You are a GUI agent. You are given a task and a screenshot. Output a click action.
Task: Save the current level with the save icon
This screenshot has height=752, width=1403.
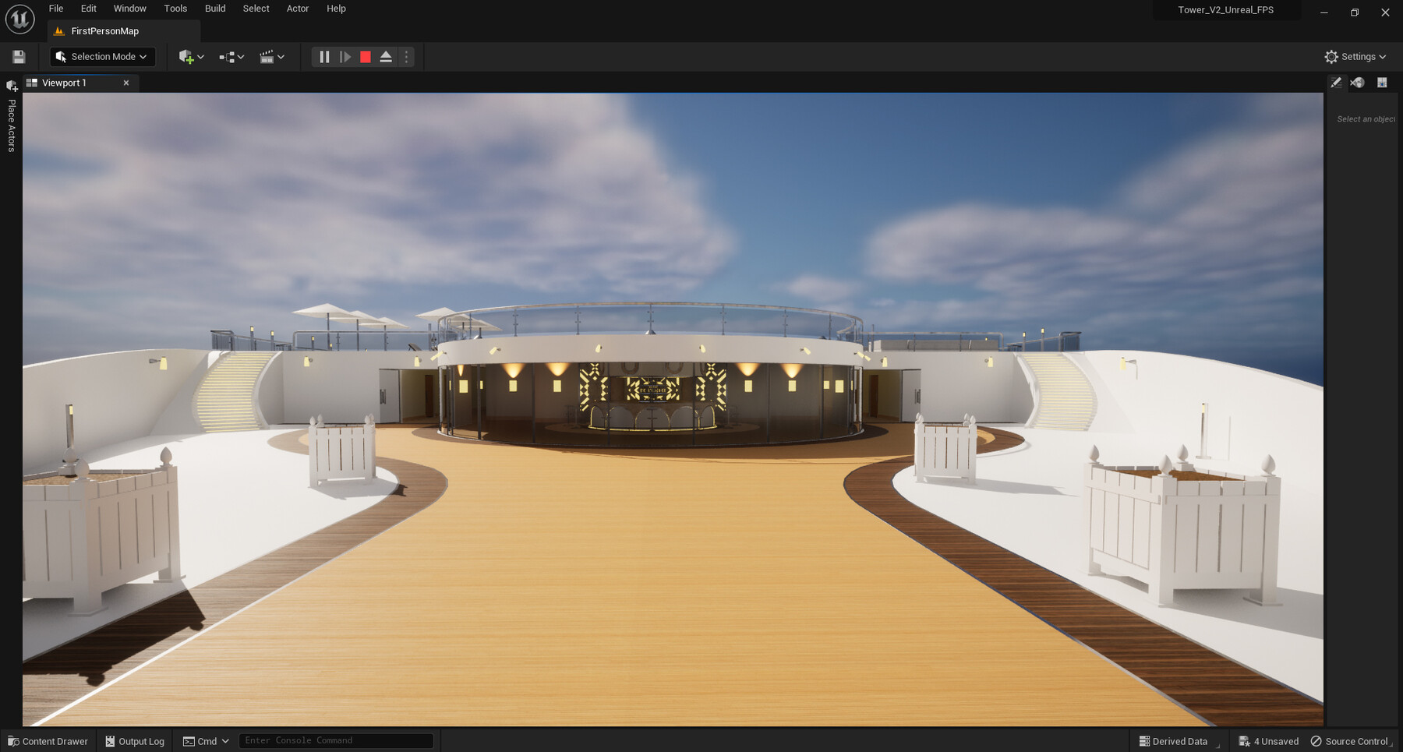pos(18,56)
